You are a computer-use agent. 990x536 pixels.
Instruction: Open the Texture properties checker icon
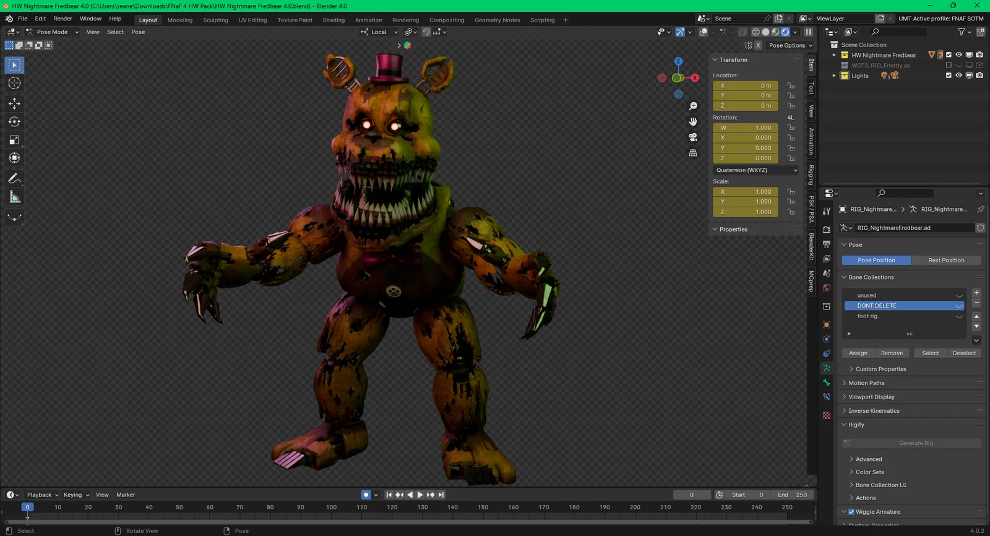point(827,415)
